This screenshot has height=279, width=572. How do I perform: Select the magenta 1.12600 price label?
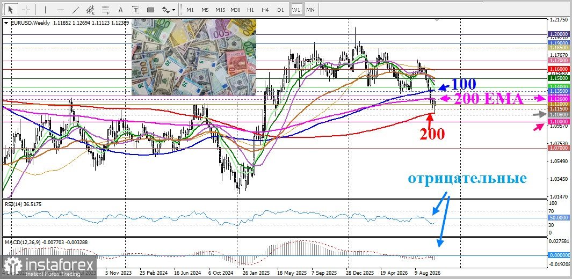558,99
